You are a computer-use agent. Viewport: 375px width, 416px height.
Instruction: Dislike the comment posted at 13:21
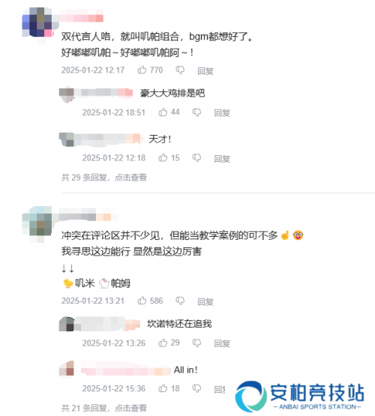[180, 301]
